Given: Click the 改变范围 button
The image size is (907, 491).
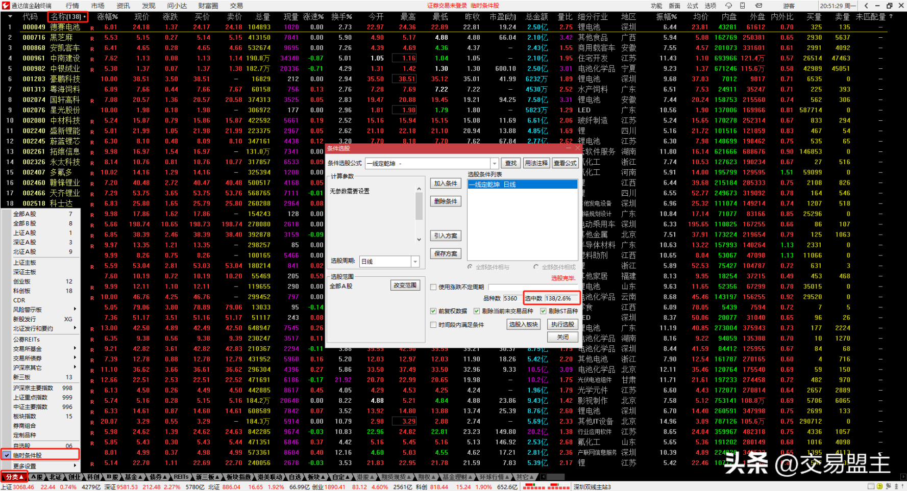Looking at the screenshot, I should coord(405,286).
